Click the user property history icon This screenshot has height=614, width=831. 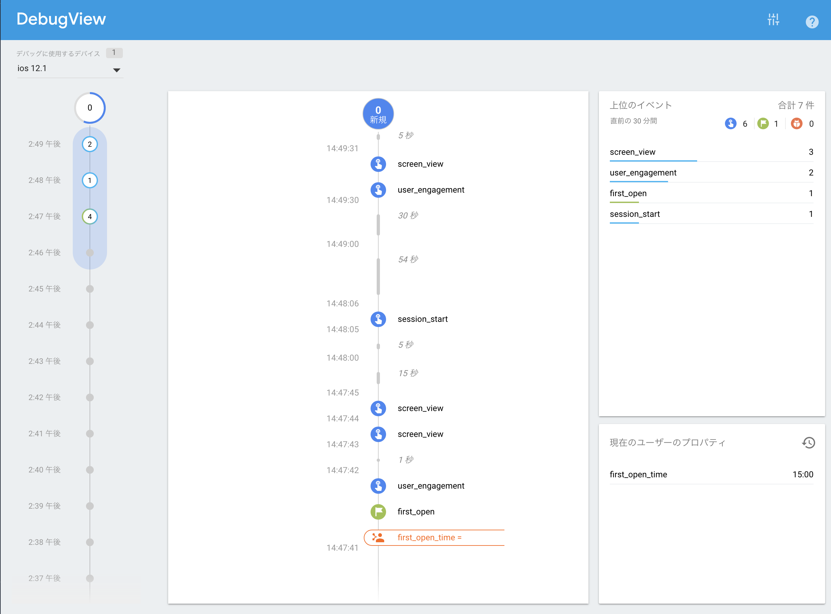809,442
